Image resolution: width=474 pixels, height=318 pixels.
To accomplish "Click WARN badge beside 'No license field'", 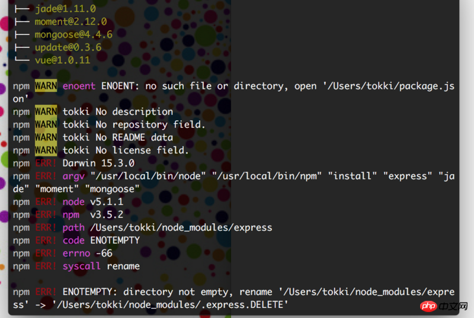I will point(46,150).
